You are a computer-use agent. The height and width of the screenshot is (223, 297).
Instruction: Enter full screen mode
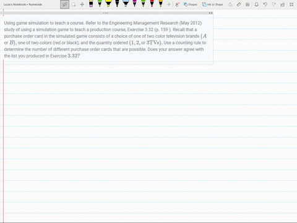291,4
